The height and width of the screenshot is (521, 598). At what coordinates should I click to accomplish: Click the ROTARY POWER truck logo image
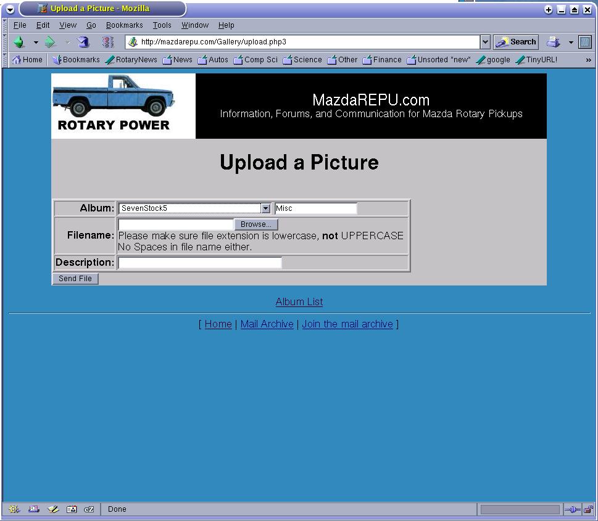pyautogui.click(x=123, y=106)
